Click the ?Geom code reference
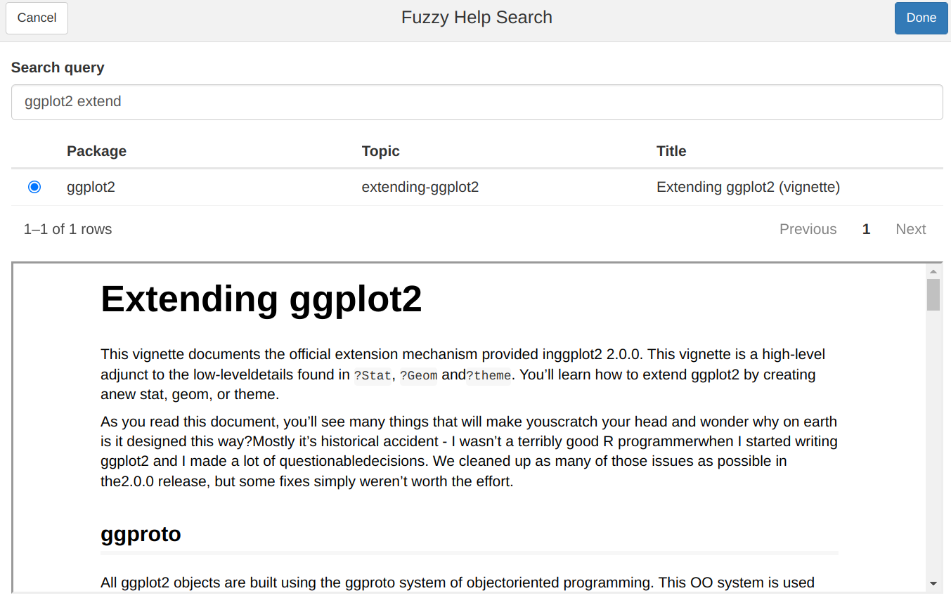 point(418,375)
